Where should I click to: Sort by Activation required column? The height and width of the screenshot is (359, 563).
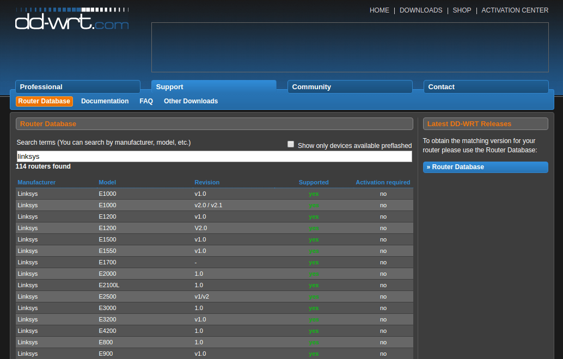tap(383, 182)
